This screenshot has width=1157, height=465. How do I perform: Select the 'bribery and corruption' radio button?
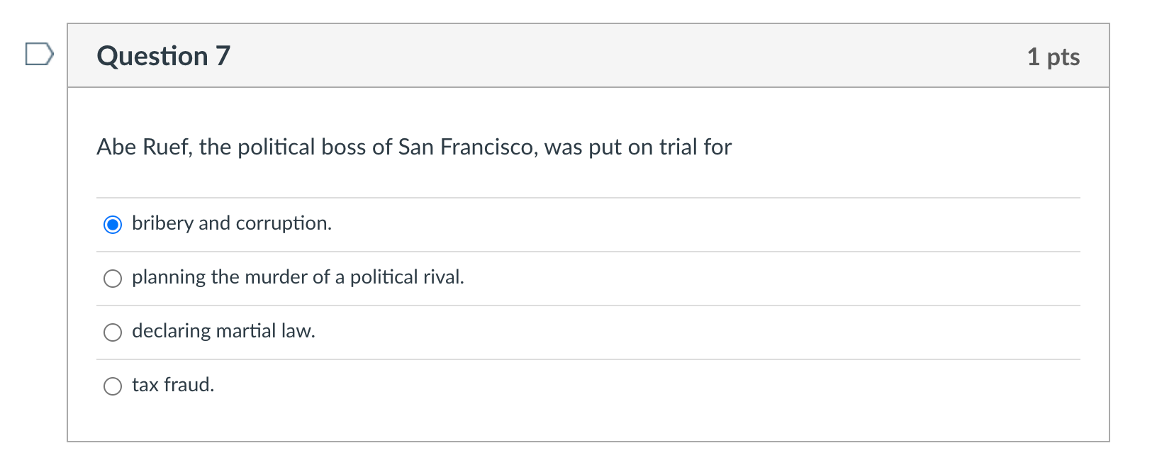click(113, 224)
